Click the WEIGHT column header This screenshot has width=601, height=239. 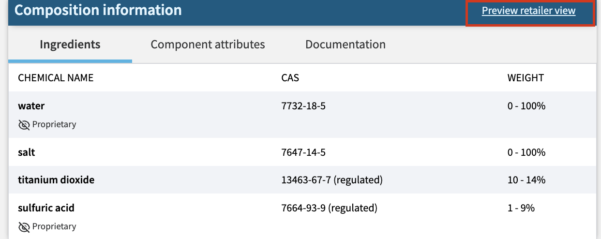coord(526,77)
